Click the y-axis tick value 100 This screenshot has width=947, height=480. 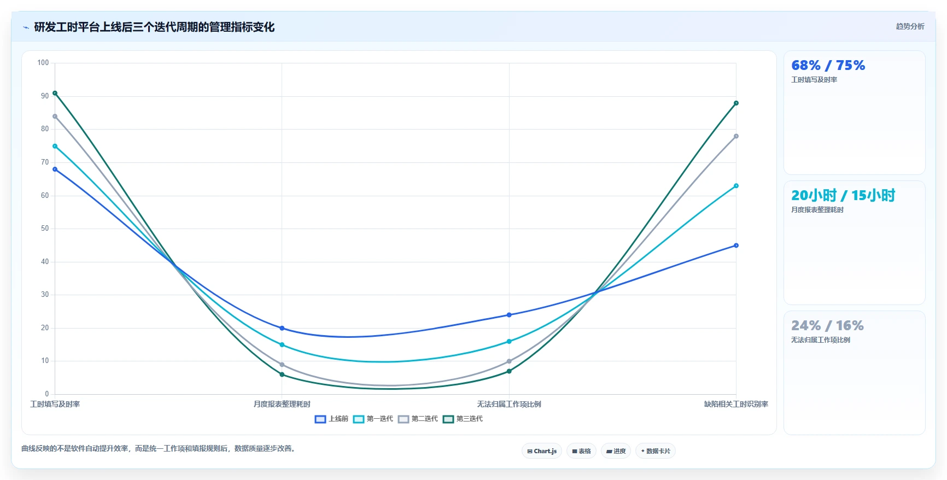(x=43, y=63)
